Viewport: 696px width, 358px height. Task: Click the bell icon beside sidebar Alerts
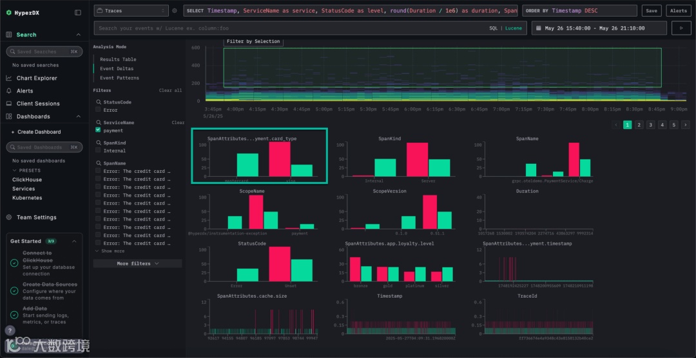click(9, 91)
